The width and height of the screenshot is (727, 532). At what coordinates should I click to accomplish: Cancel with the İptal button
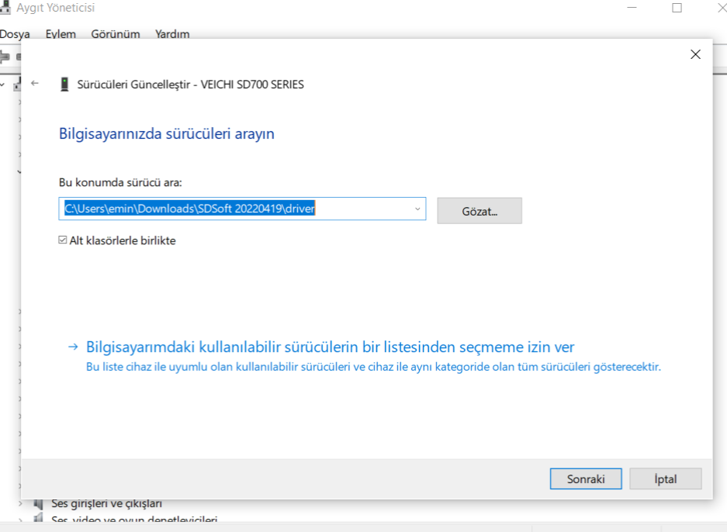click(x=665, y=478)
